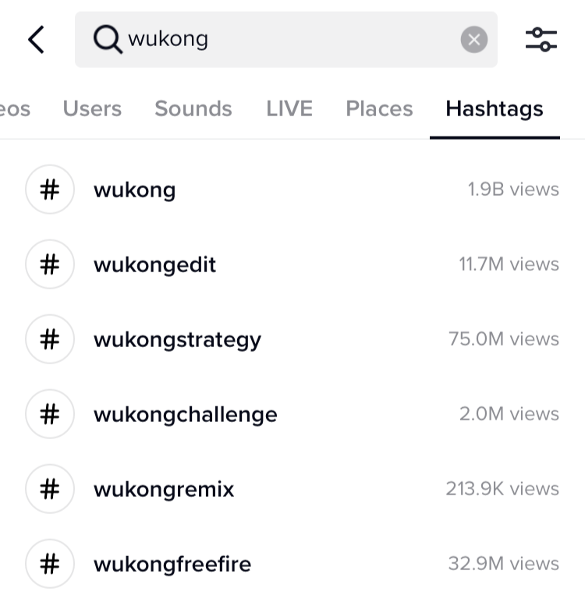Go back using the left arrow
The height and width of the screenshot is (599, 585).
(x=37, y=40)
